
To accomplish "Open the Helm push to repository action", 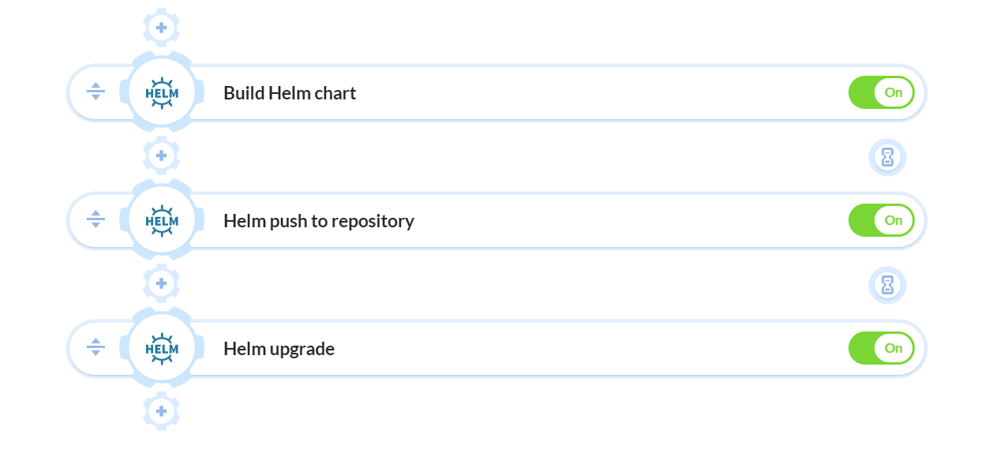I will coord(319,221).
